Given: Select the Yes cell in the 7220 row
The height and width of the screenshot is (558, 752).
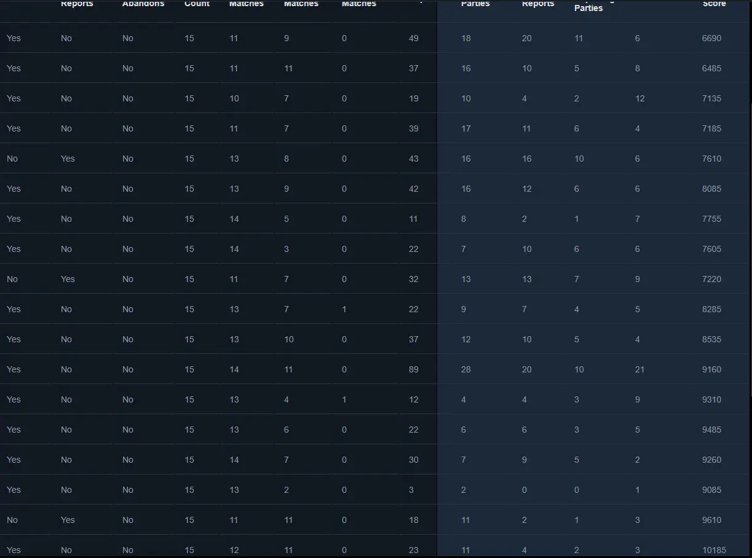Looking at the screenshot, I should (68, 279).
